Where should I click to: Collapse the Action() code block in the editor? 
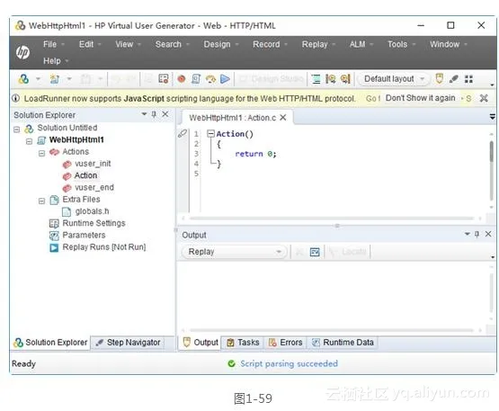[x=210, y=133]
